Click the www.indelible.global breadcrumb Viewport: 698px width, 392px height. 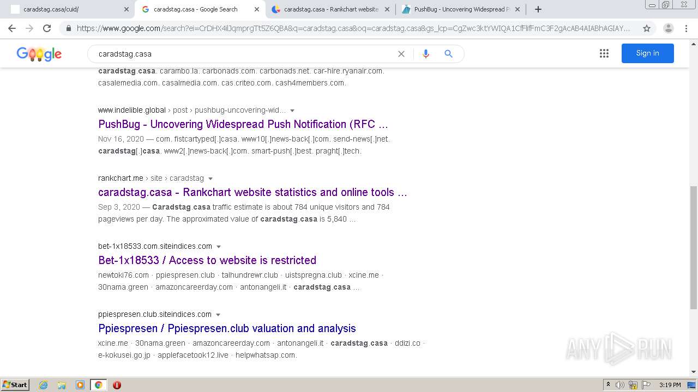click(132, 110)
